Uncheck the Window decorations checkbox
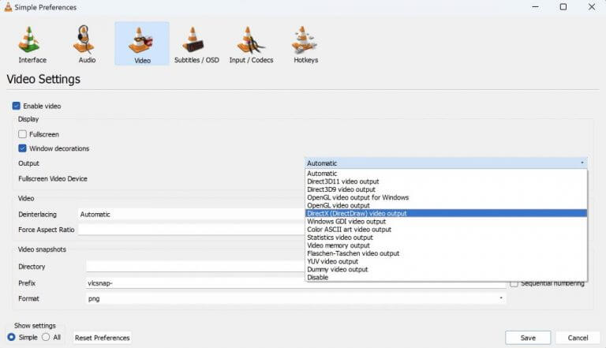Viewport: 606px width, 348px height. pos(22,148)
